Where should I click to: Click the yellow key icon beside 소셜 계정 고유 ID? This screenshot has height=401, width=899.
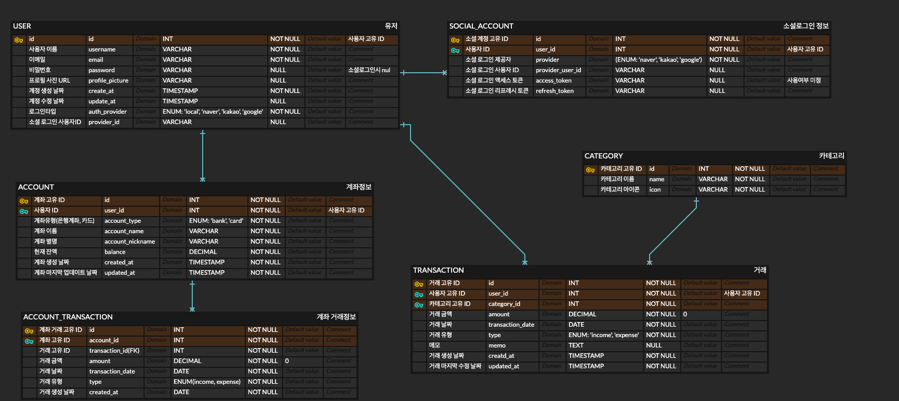point(455,39)
